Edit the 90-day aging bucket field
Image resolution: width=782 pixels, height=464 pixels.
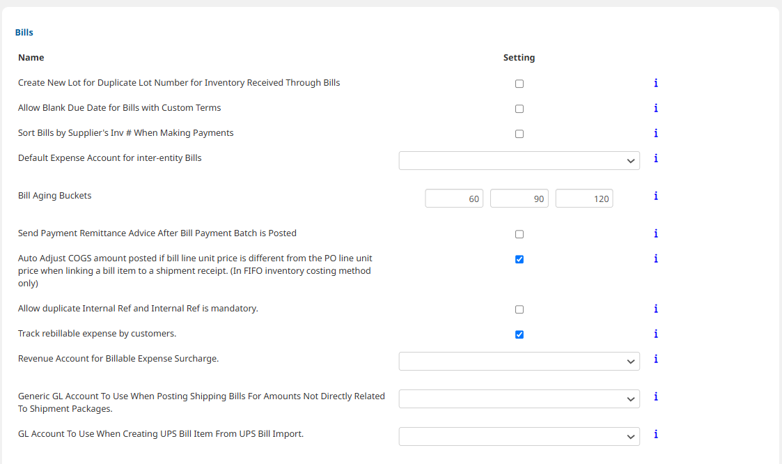(519, 199)
